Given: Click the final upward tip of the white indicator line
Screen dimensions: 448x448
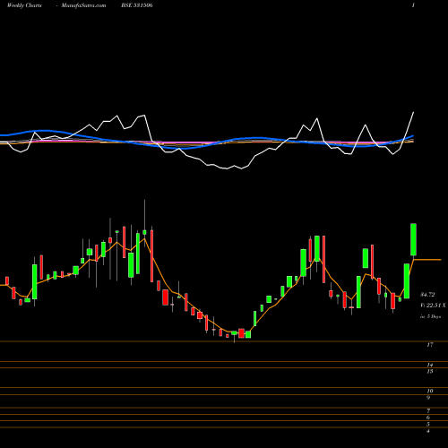Looking at the screenshot, I should pos(413,113).
